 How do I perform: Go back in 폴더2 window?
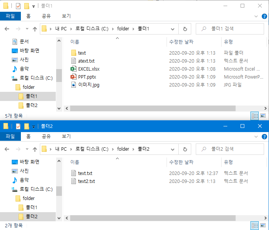click(7, 149)
